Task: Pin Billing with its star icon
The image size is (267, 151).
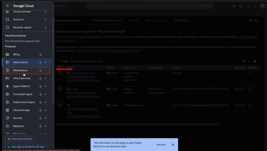Action: point(41,55)
